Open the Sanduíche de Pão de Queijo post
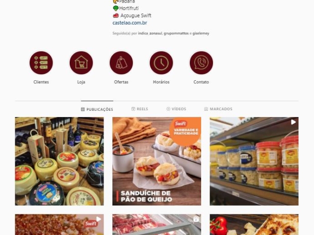The height and width of the screenshot is (235, 314). tap(157, 161)
